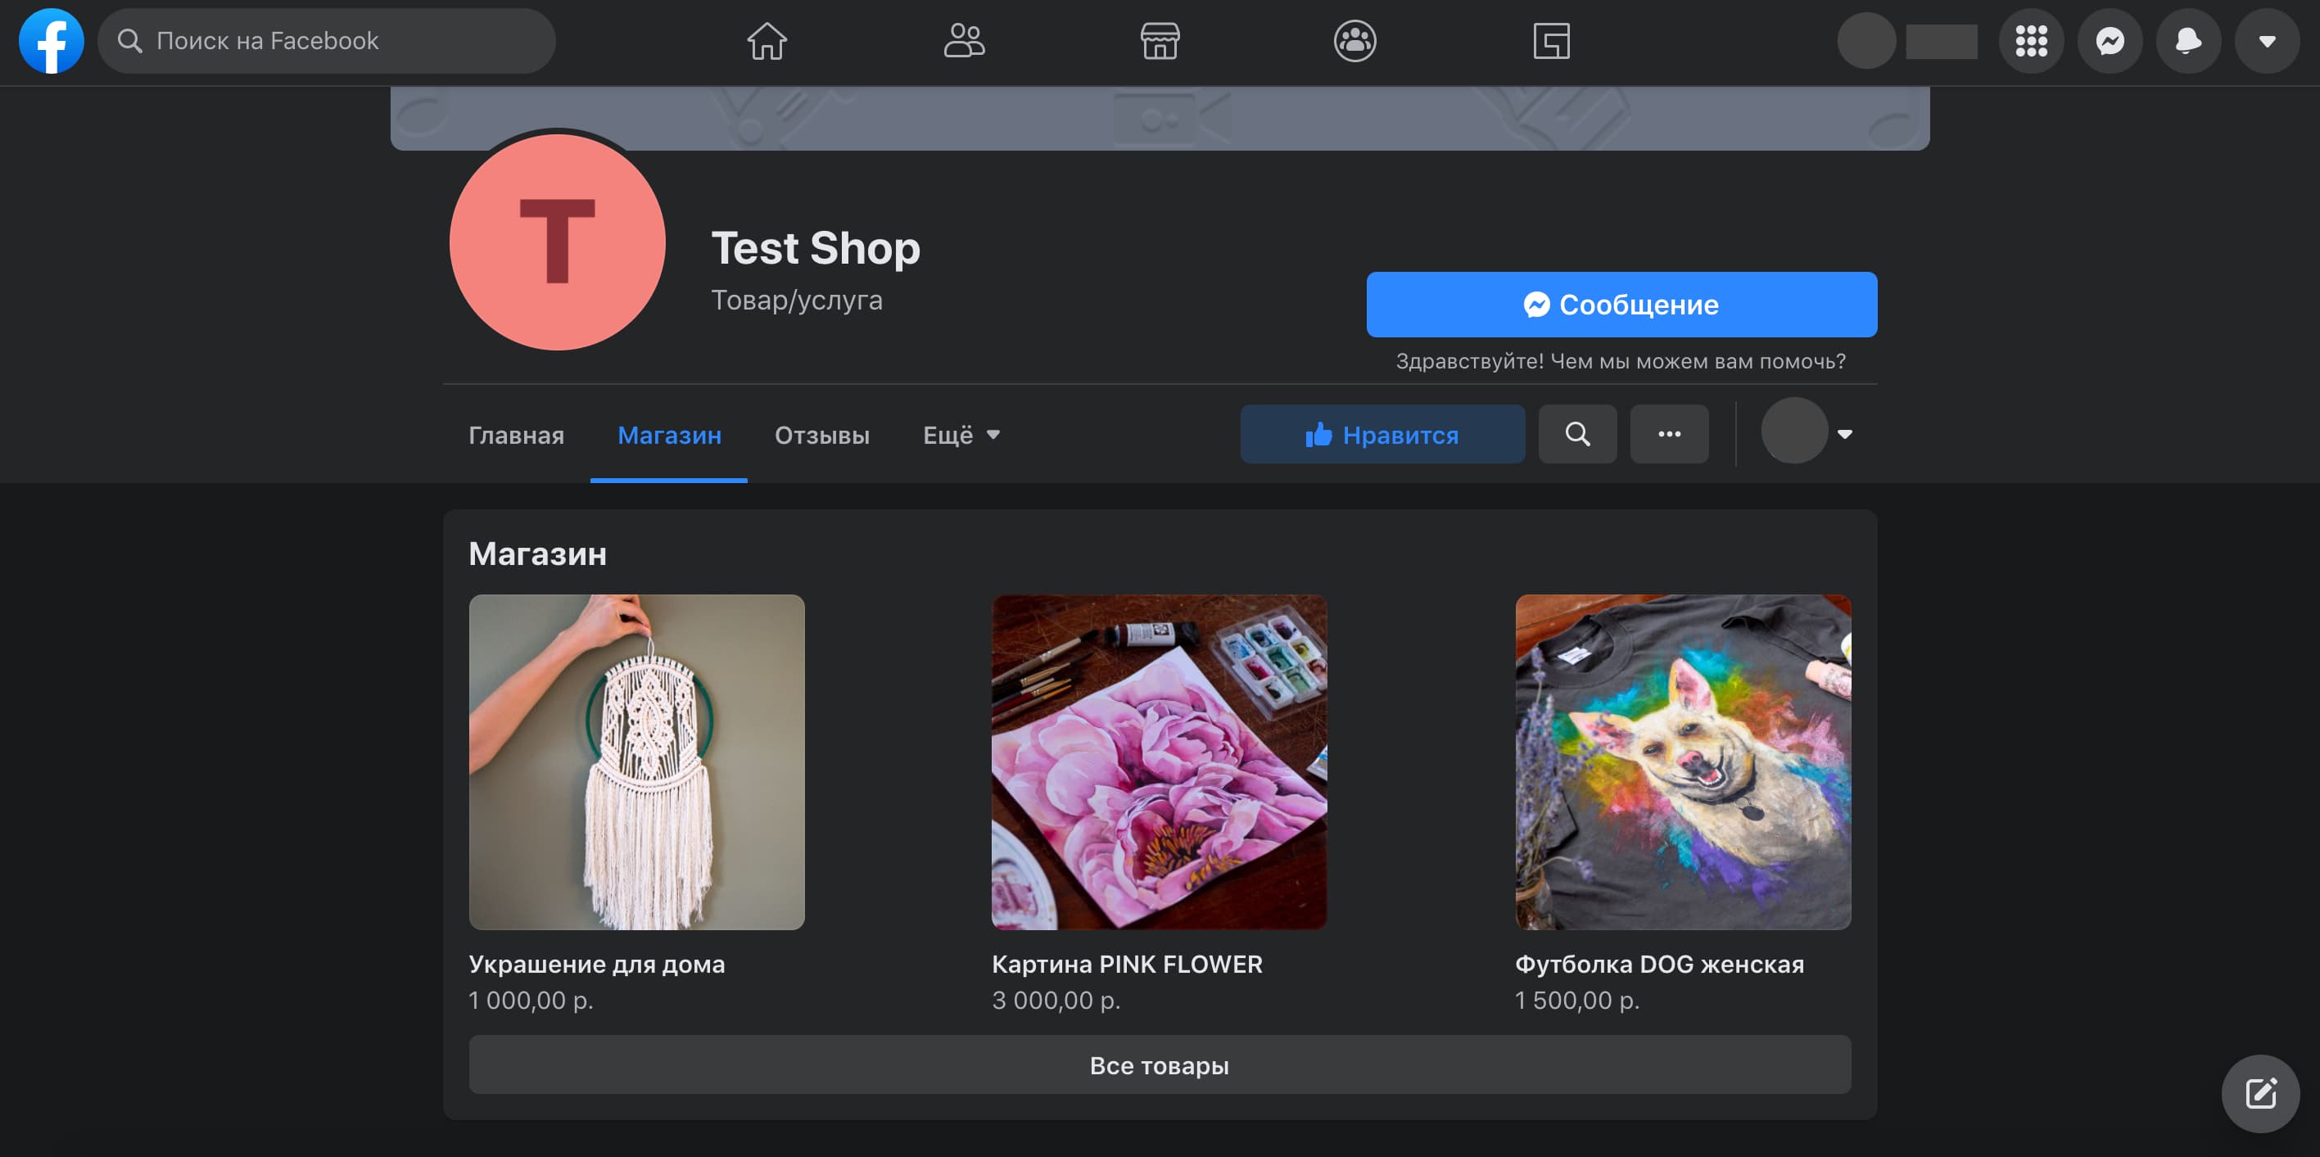
Task: Click the Нравится like button
Action: pyautogui.click(x=1382, y=435)
